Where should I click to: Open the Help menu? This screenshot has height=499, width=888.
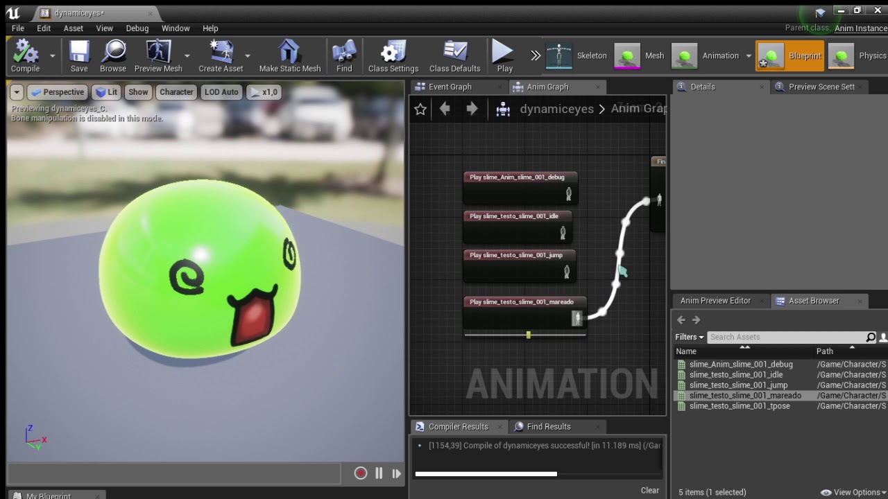tap(210, 28)
